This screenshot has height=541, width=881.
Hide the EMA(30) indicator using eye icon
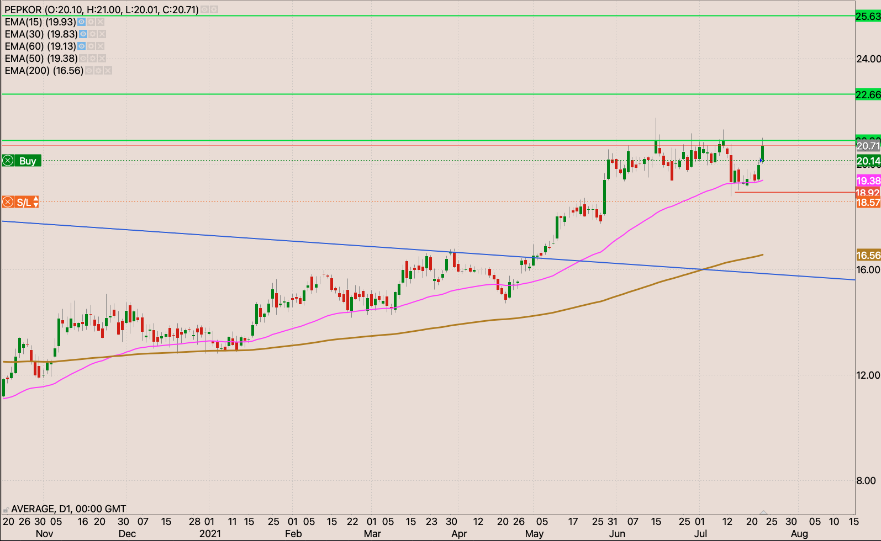click(x=83, y=34)
